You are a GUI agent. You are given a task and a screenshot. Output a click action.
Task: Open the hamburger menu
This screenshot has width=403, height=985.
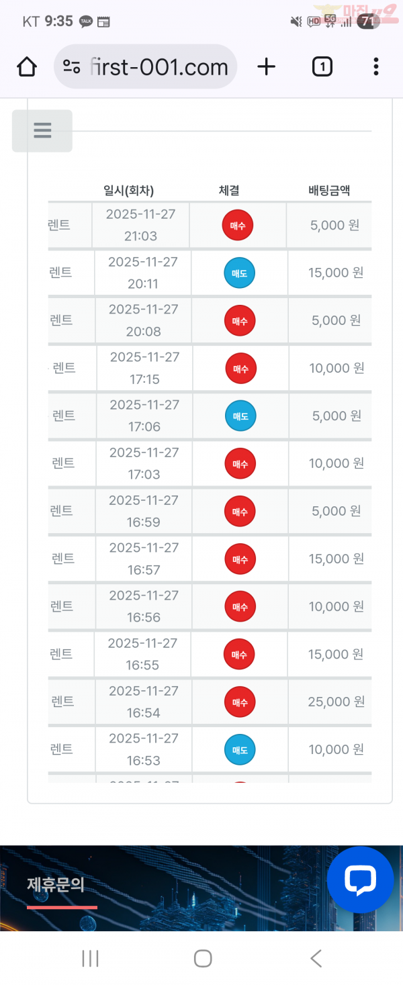[x=42, y=131]
